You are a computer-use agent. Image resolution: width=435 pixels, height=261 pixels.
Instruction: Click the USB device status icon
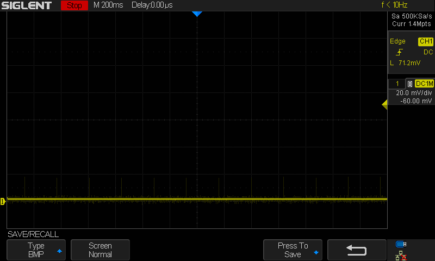[x=401, y=244]
